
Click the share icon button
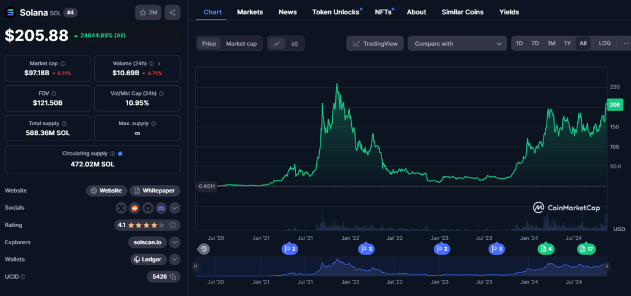pyautogui.click(x=173, y=12)
